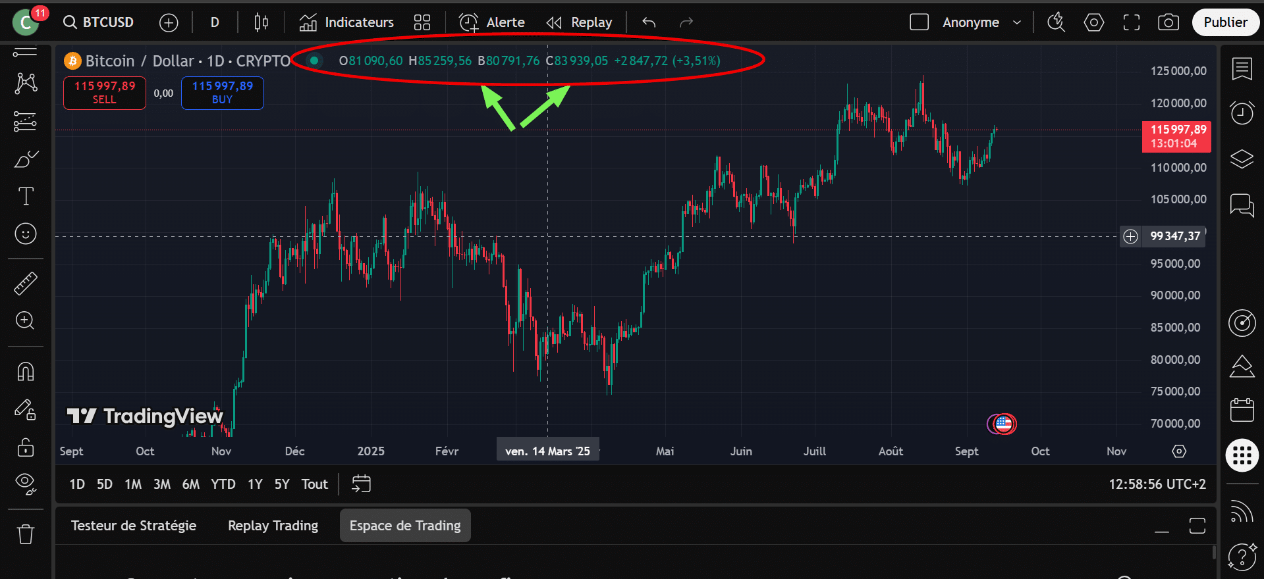Start bar Replay mode
The image size is (1264, 579).
pos(580,22)
